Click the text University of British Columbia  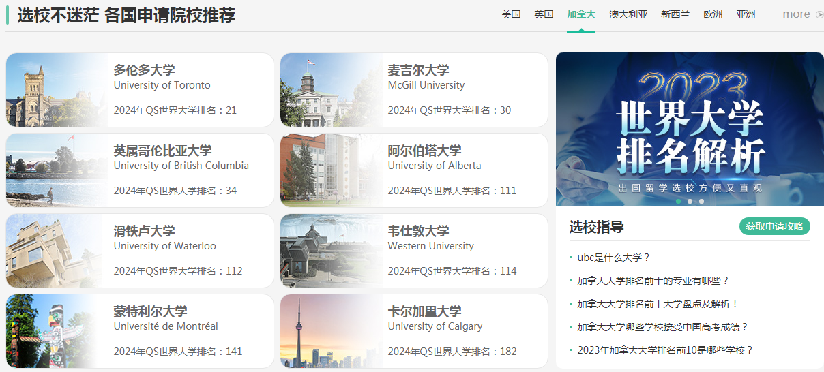(181, 166)
